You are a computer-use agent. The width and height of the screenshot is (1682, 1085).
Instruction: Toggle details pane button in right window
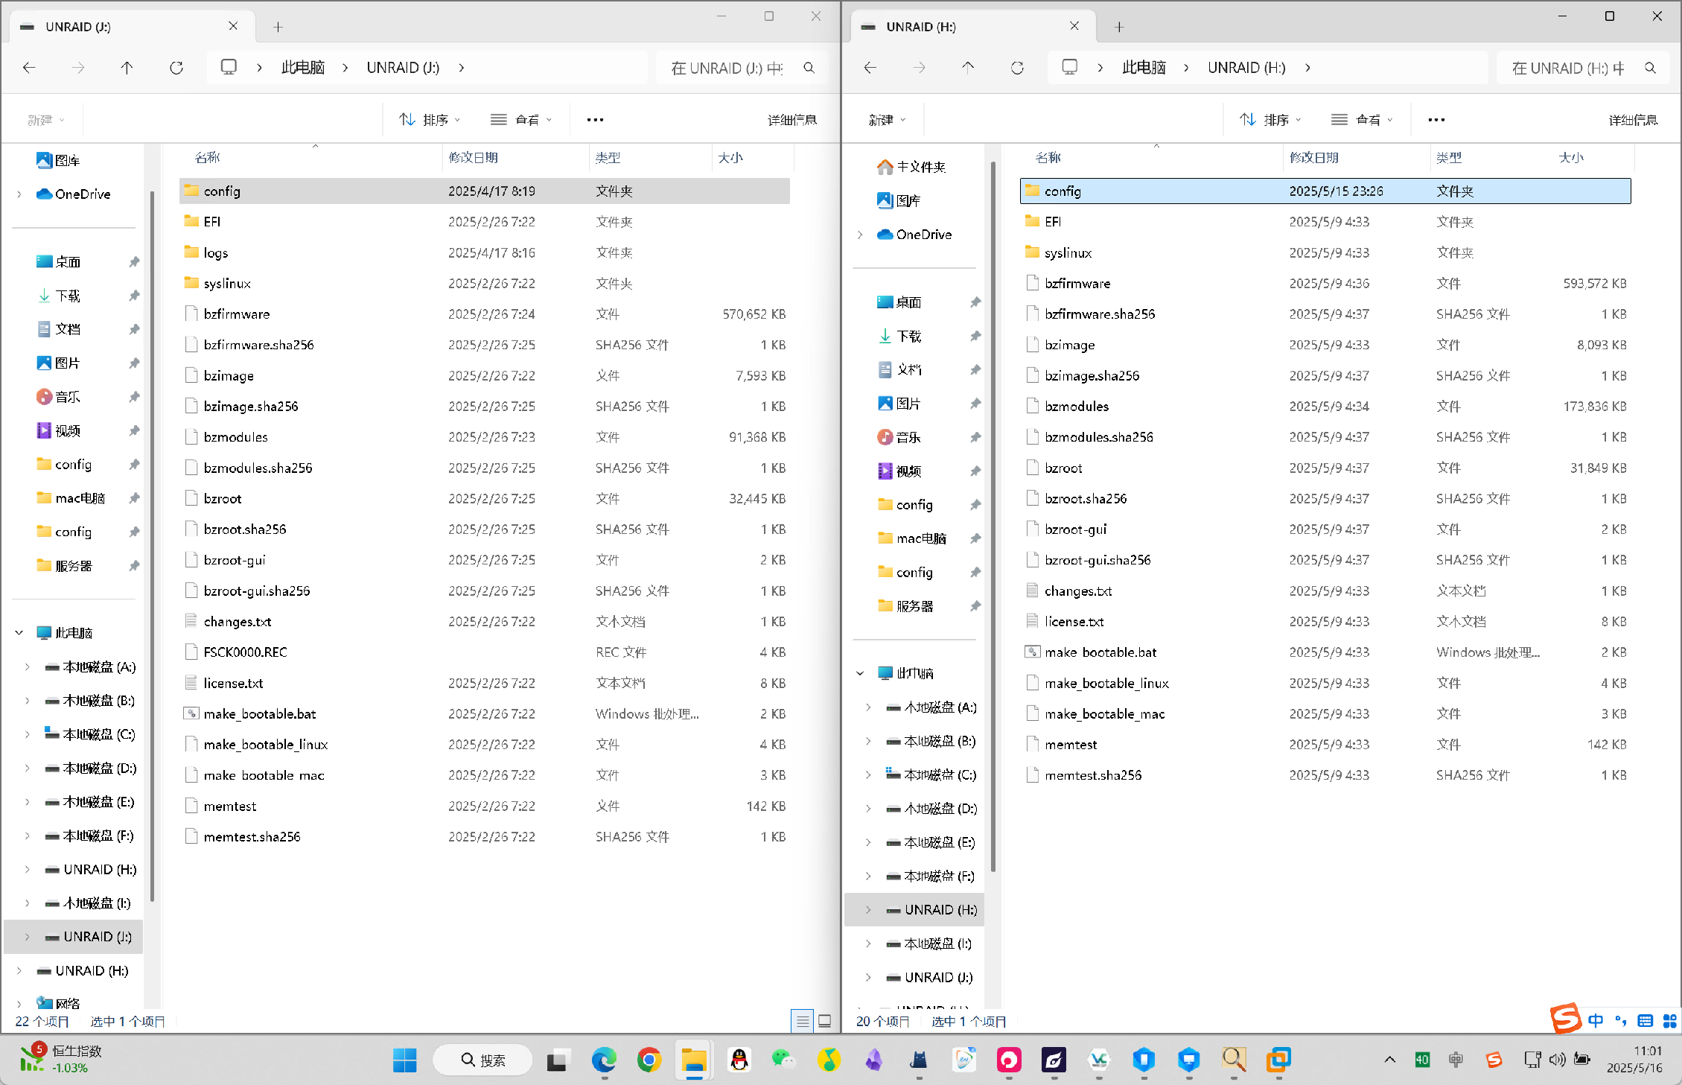tap(1633, 120)
